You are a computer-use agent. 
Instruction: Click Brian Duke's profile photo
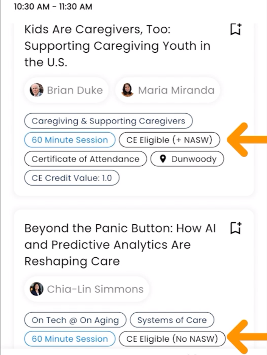[37, 90]
